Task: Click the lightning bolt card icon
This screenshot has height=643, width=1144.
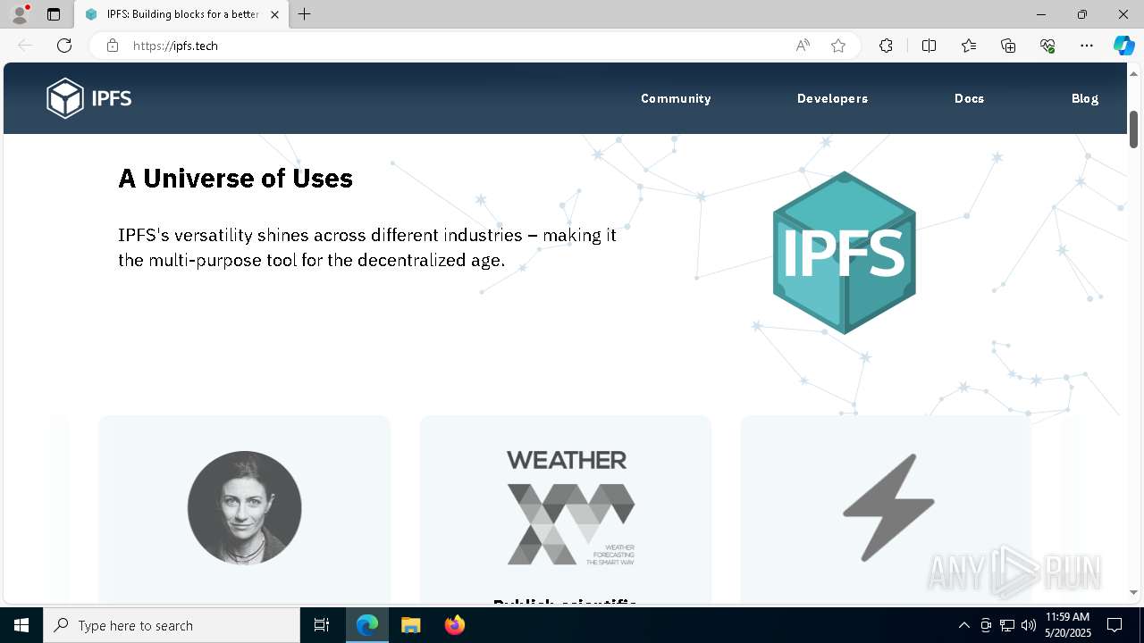Action: 888,508
